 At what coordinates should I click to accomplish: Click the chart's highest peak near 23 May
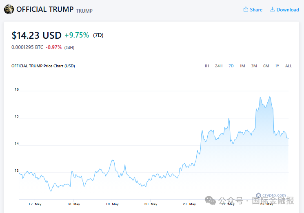tap(270, 97)
